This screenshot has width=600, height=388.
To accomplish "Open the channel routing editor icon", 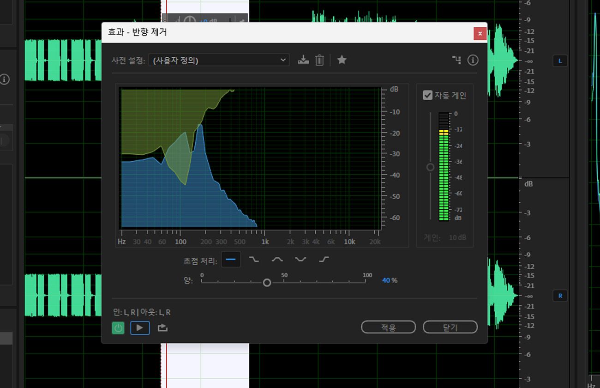I will pyautogui.click(x=456, y=60).
